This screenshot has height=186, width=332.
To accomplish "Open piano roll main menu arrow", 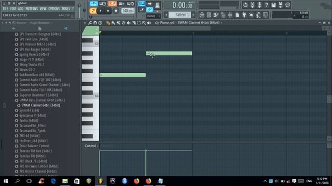I will pyautogui.click(x=85, y=23).
